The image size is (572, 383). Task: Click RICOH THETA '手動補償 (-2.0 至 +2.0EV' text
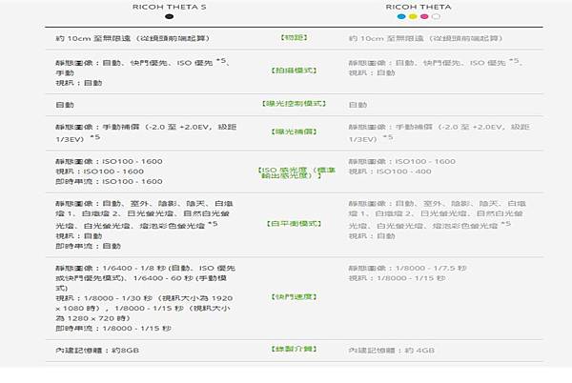(450, 127)
